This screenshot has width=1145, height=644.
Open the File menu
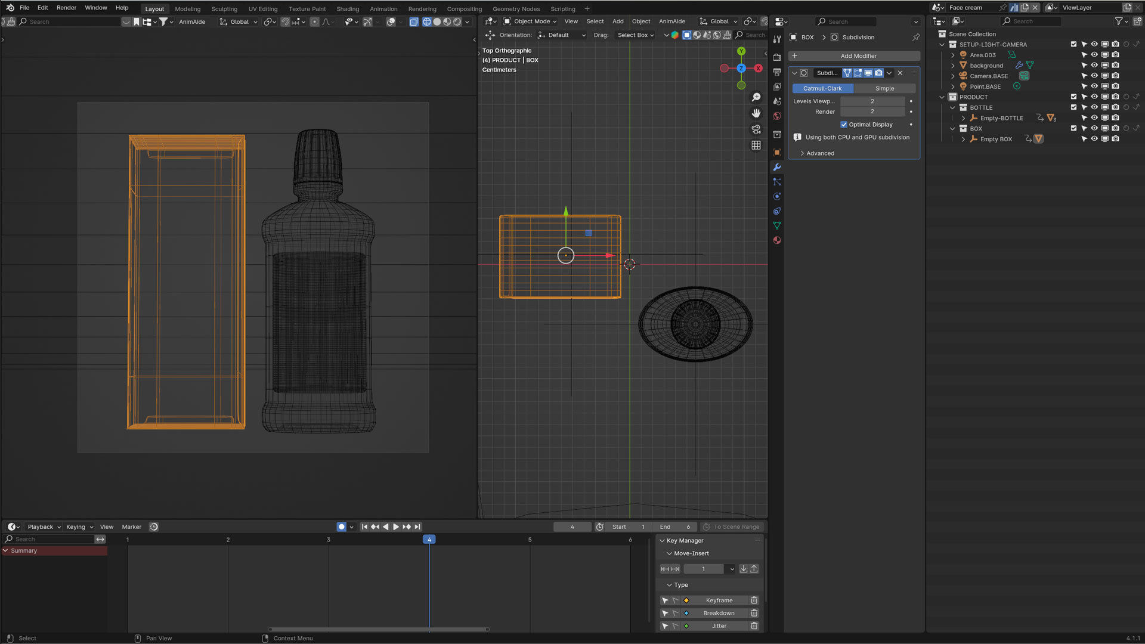pos(24,8)
